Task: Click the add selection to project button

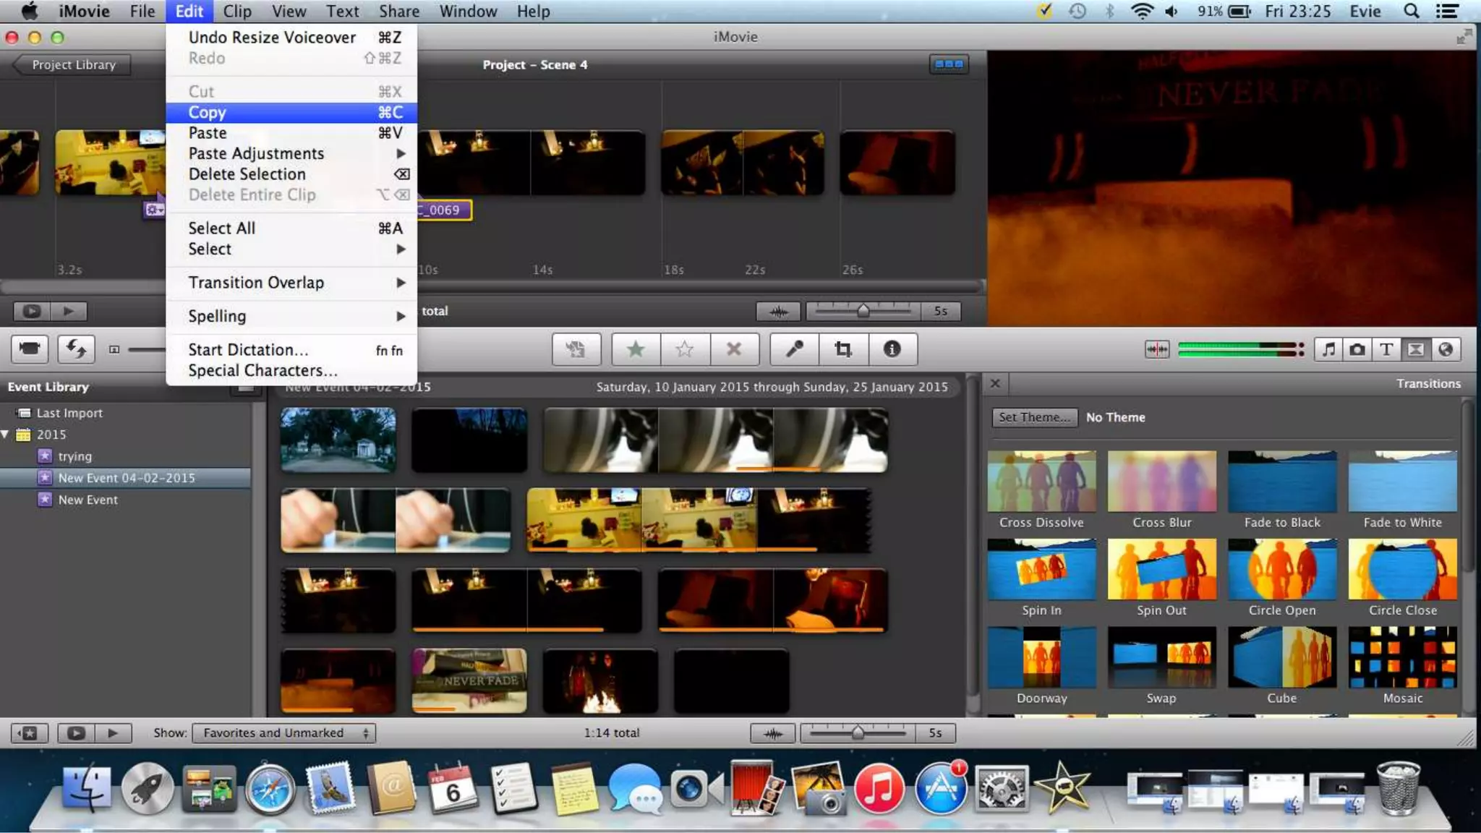Action: pyautogui.click(x=576, y=349)
